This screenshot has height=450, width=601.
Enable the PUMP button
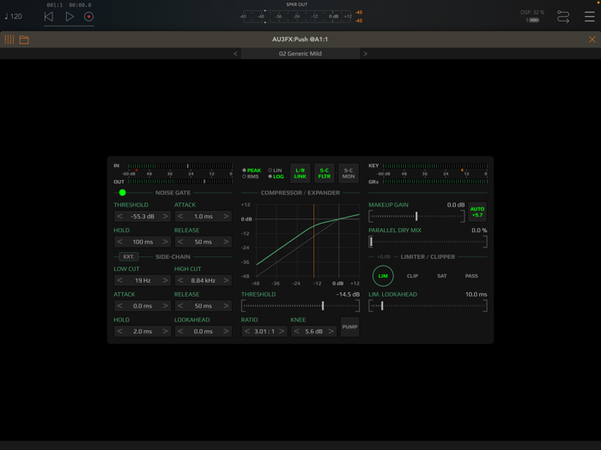point(349,327)
